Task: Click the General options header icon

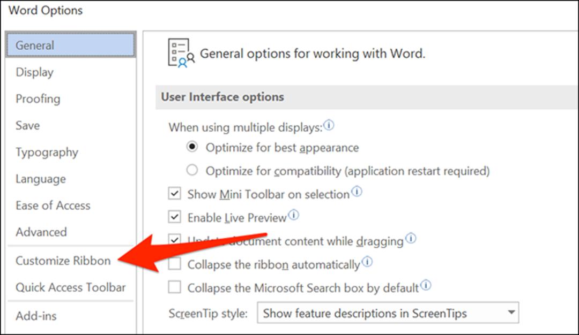Action: tap(181, 53)
